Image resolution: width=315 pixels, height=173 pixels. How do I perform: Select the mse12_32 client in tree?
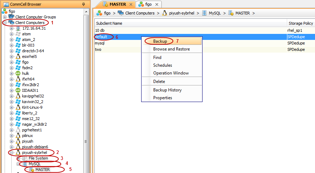pyautogui.click(x=31, y=119)
